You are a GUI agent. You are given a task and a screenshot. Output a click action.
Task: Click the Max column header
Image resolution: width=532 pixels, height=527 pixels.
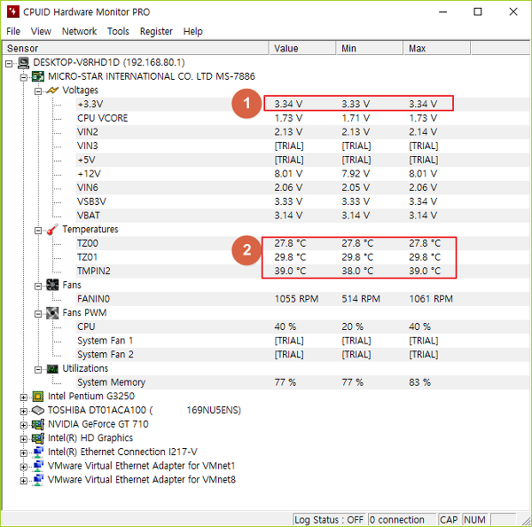click(x=437, y=48)
